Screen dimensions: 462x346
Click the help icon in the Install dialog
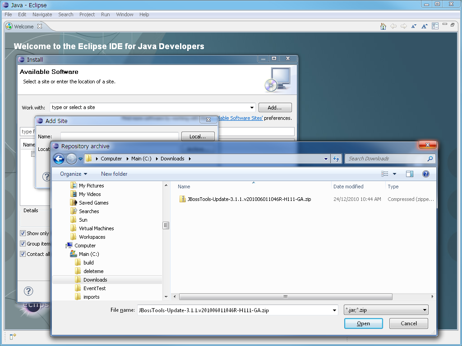(x=28, y=291)
